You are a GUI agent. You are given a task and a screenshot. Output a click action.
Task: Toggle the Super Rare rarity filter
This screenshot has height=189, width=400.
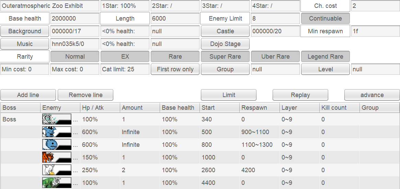tap(225, 57)
